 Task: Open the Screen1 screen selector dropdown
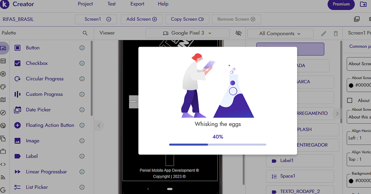(96, 20)
